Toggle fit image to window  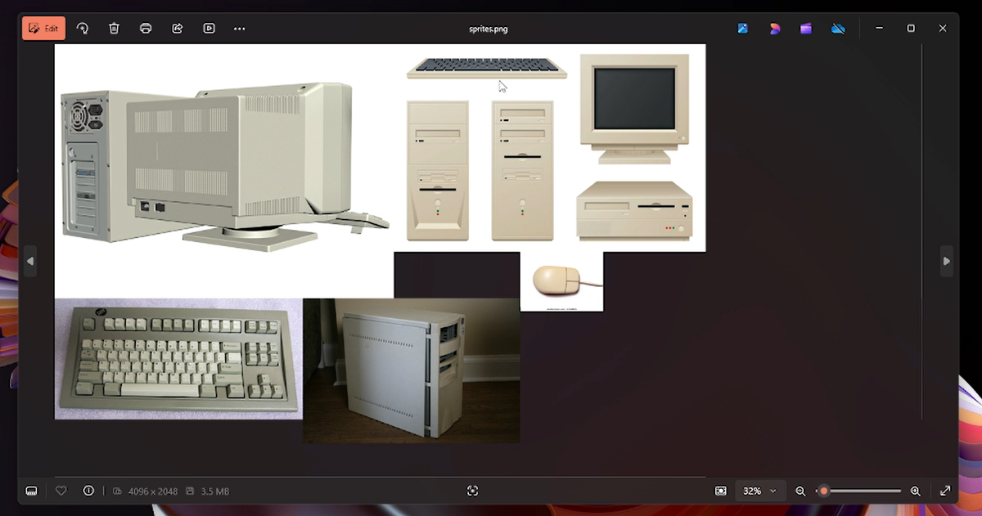pos(721,491)
